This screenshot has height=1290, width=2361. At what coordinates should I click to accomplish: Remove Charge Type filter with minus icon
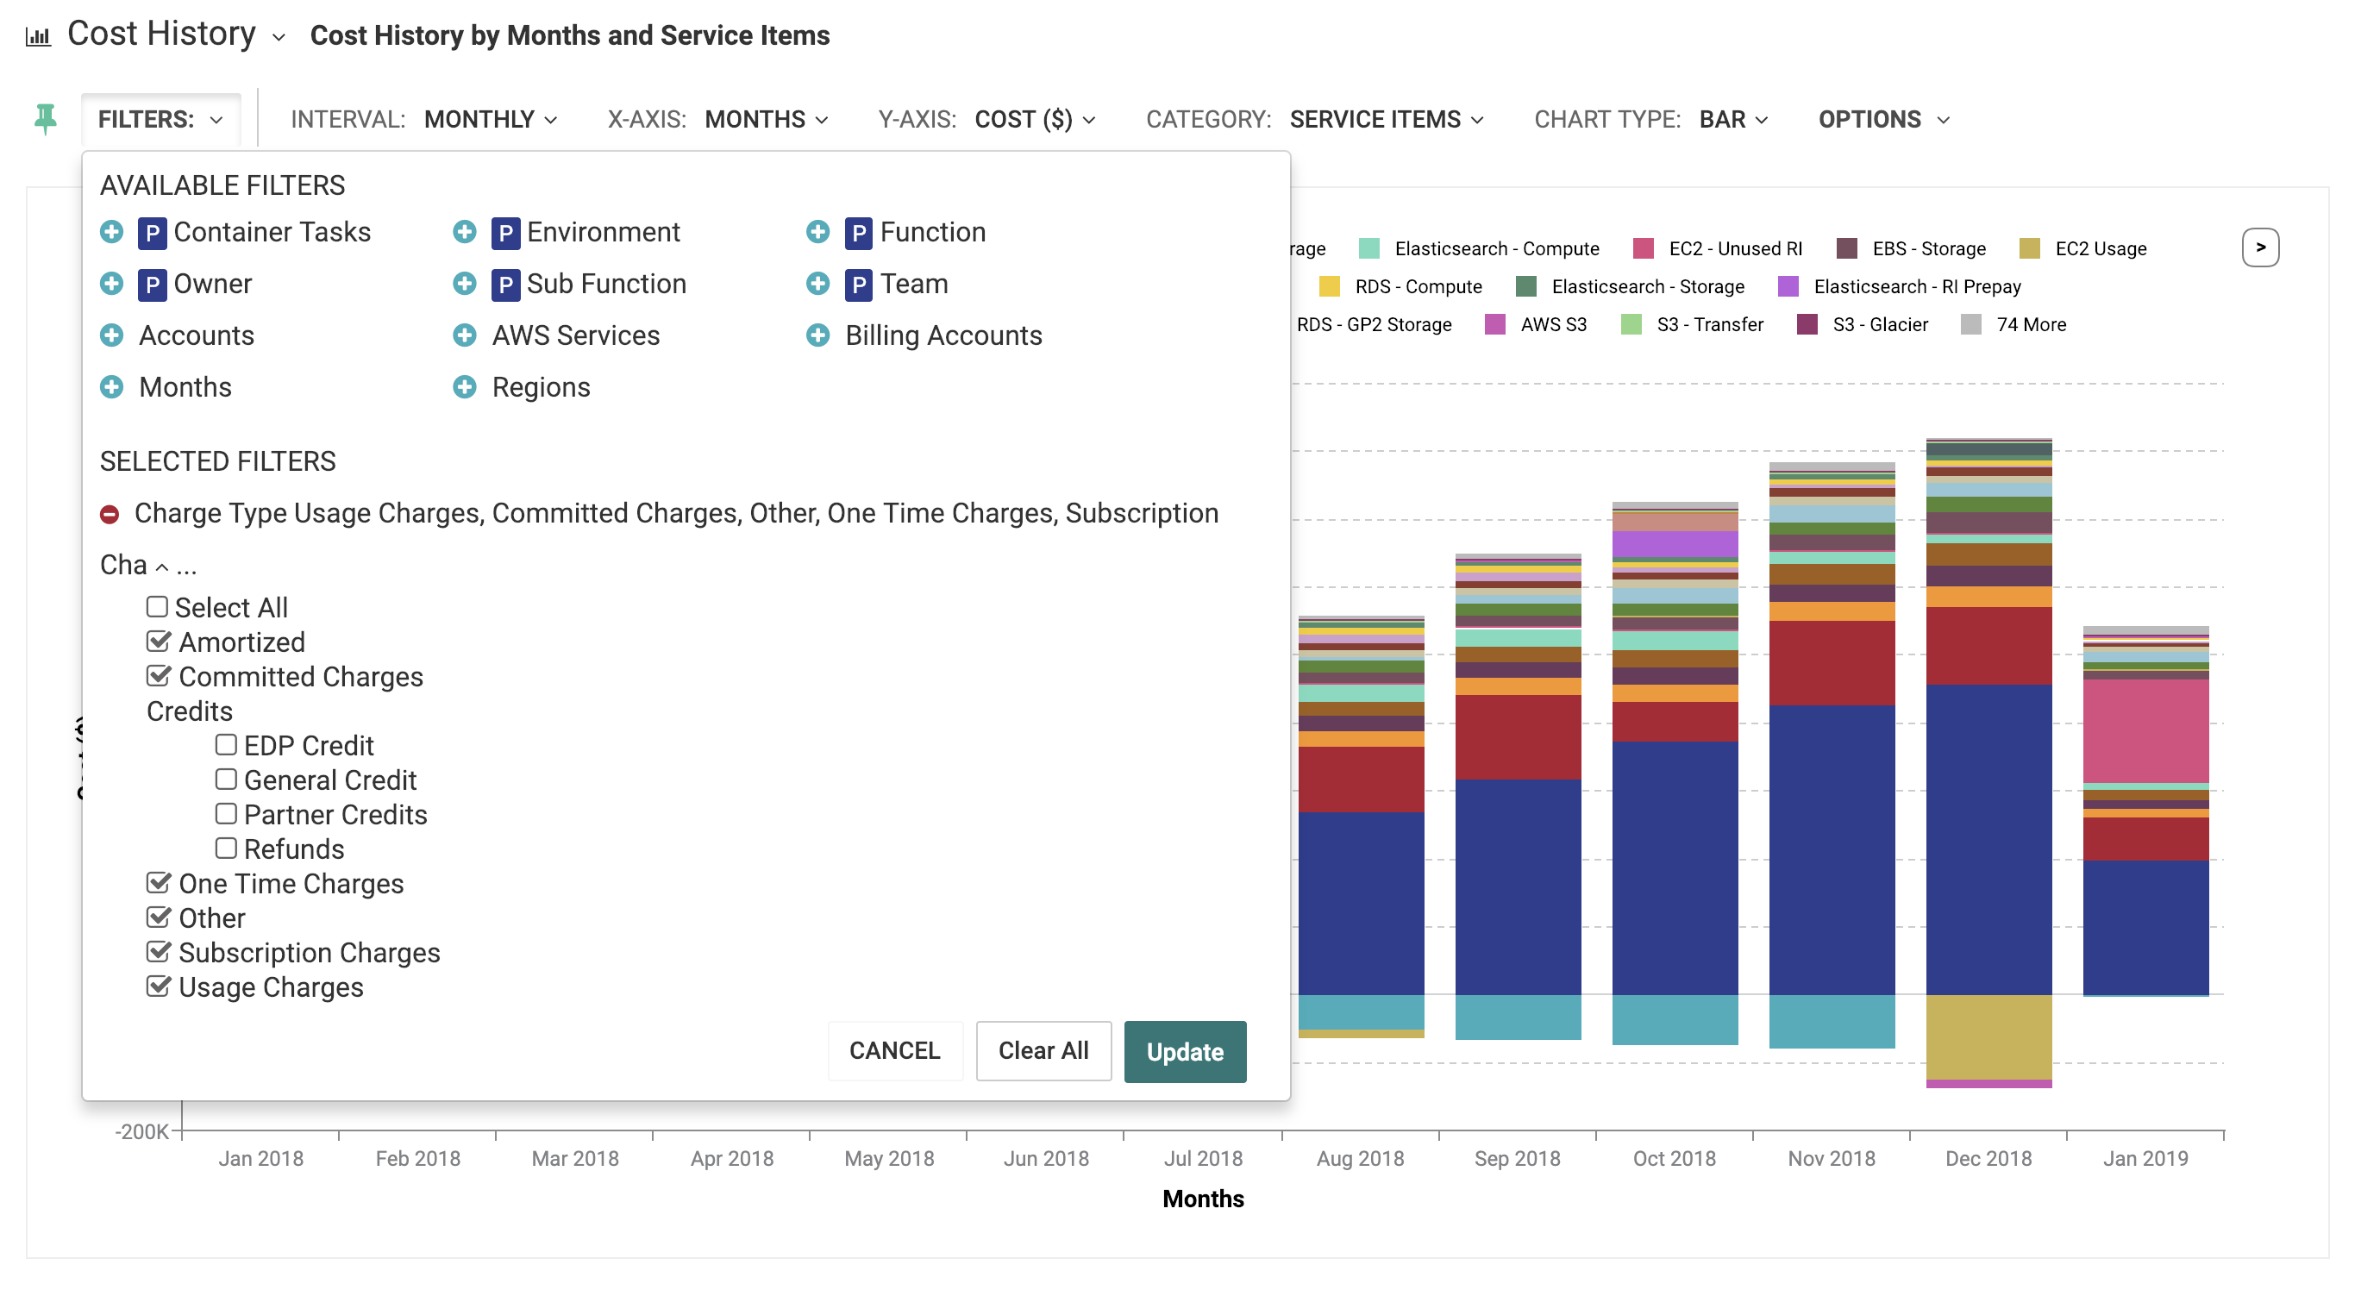coord(110,514)
